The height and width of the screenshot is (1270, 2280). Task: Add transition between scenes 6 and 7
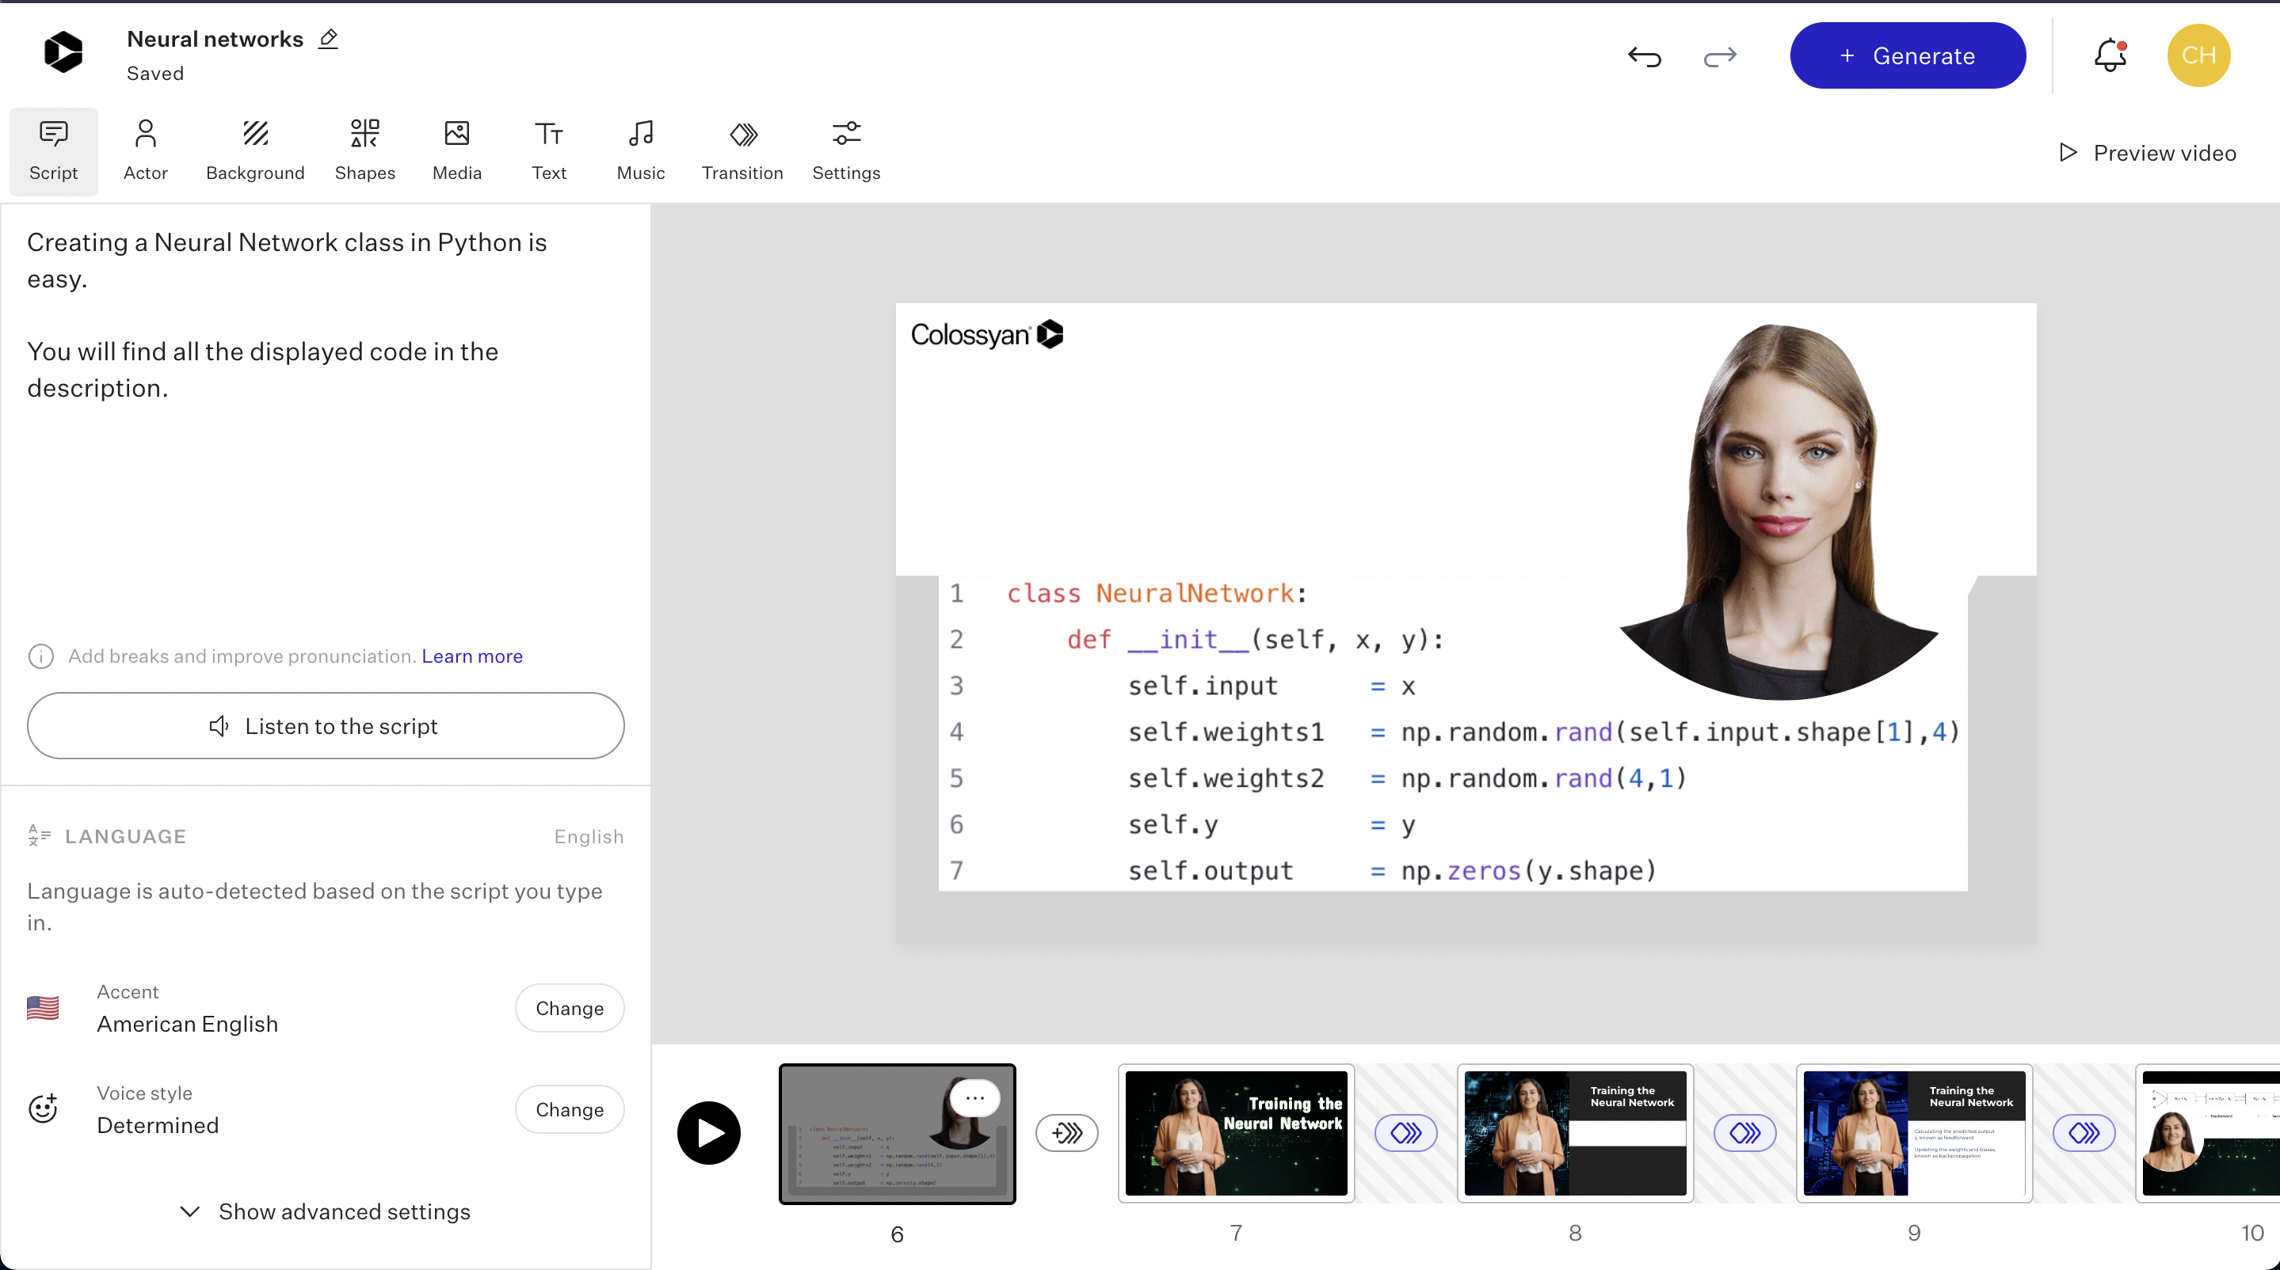[x=1066, y=1133]
